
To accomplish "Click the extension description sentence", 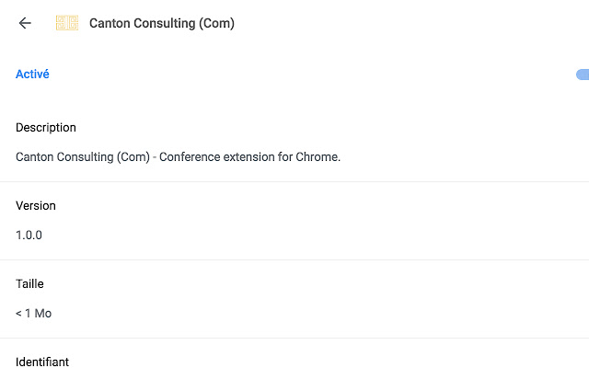I will (x=178, y=156).
